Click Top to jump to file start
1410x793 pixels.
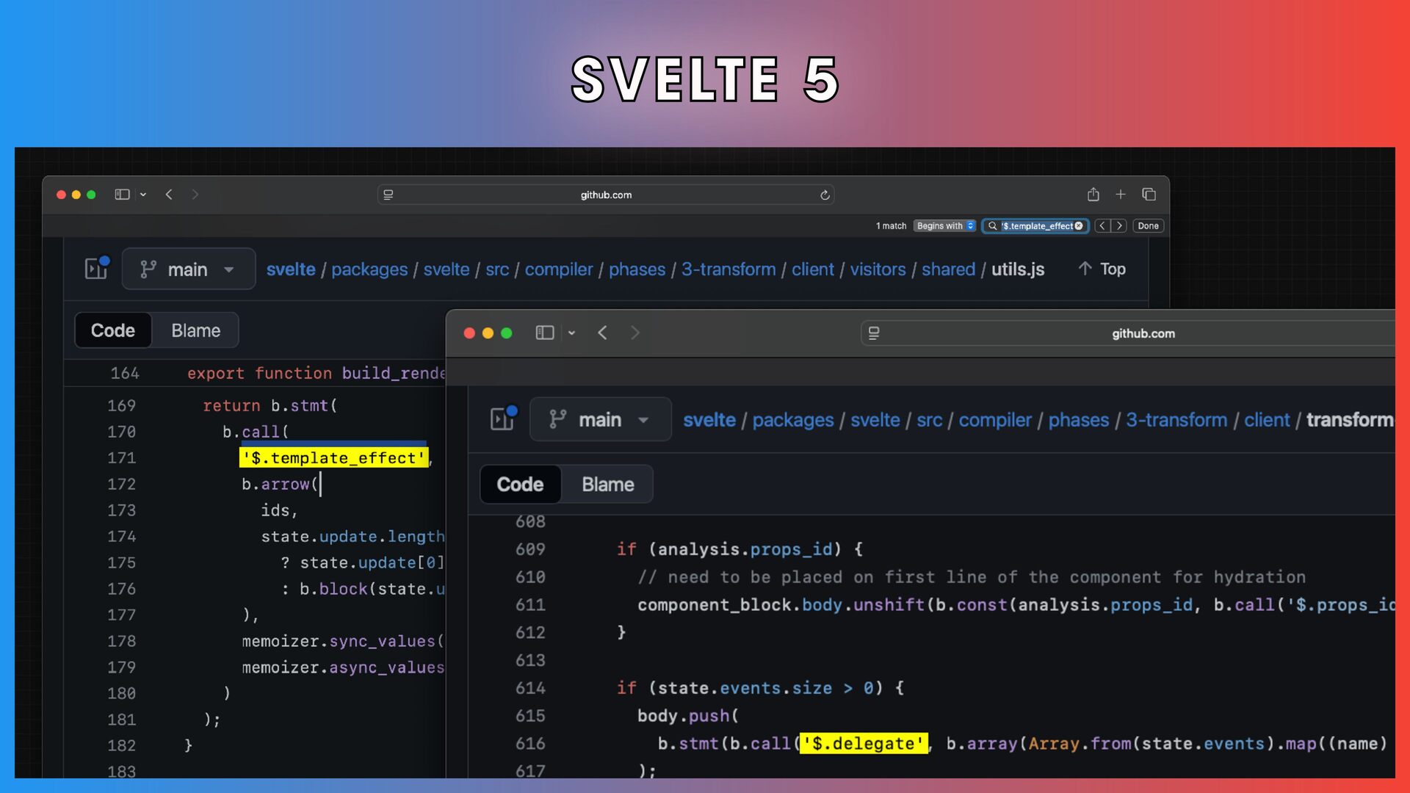pyautogui.click(x=1102, y=269)
